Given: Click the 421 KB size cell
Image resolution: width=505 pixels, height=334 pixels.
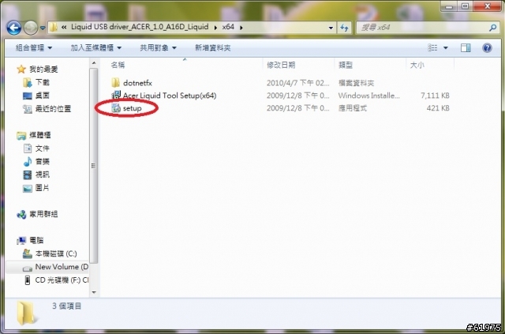Looking at the screenshot, I should point(438,108).
